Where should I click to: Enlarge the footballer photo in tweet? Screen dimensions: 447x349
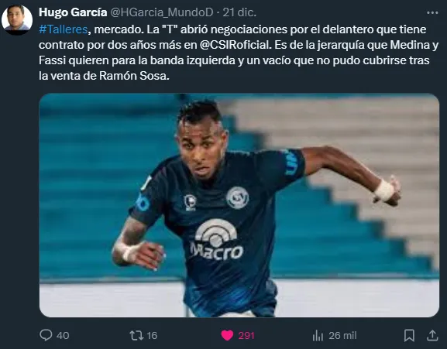pos(239,205)
